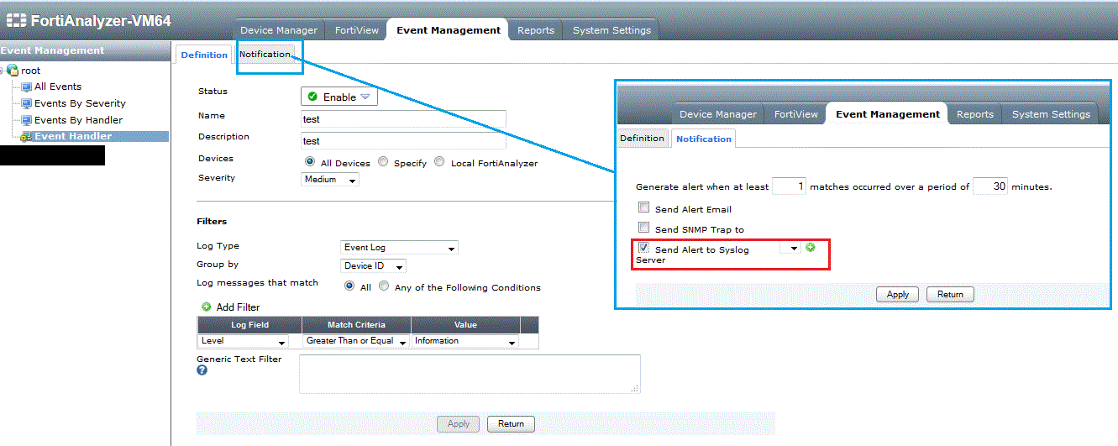Untick Send Alert to Syslog Server checkbox
Screen dimensions: 1118x446
[643, 248]
